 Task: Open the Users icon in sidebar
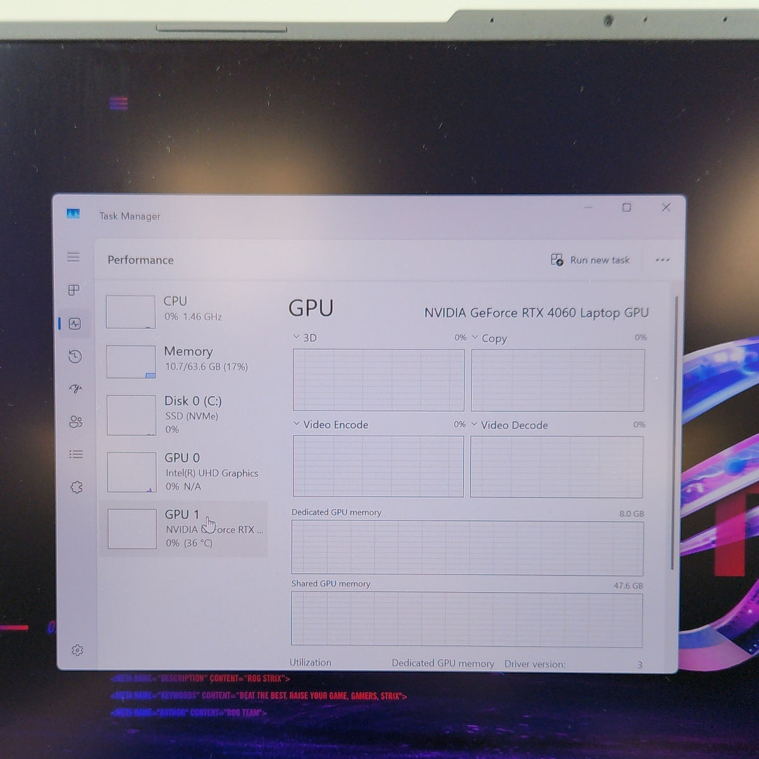click(76, 422)
